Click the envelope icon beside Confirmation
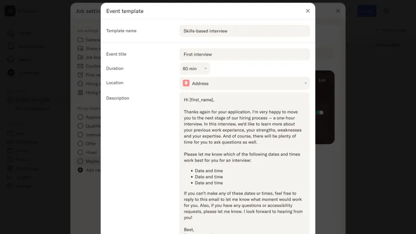 tap(80, 66)
